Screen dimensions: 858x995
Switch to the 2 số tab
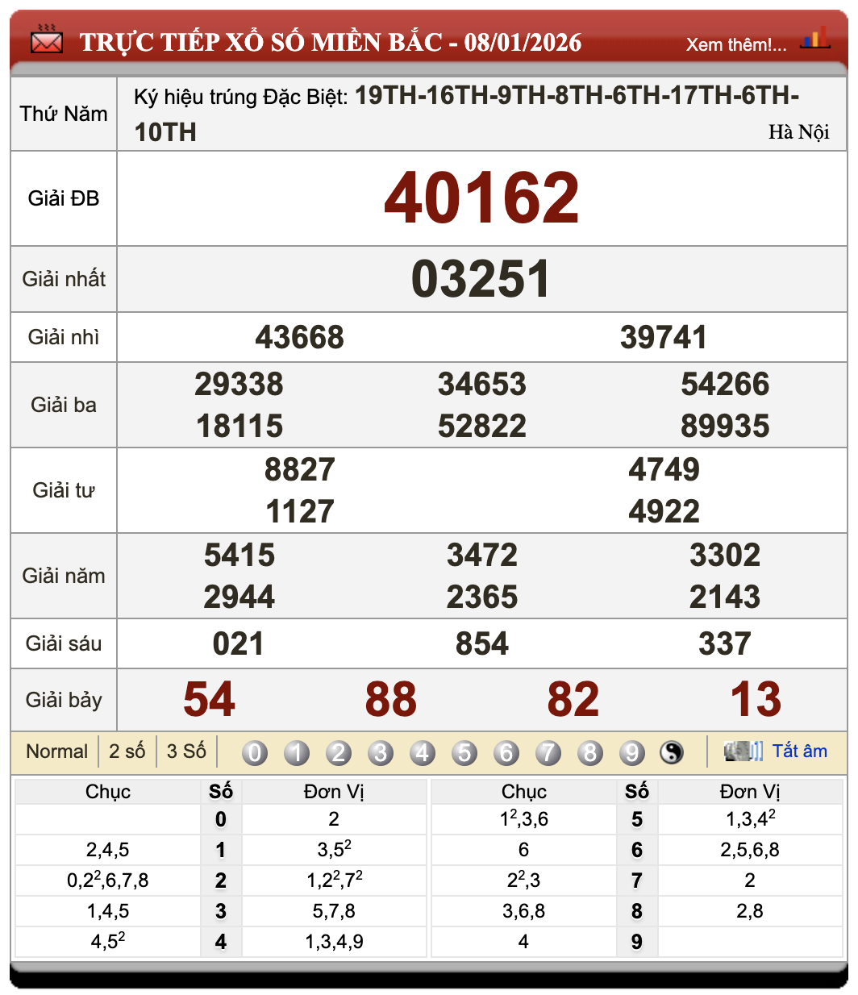click(127, 751)
